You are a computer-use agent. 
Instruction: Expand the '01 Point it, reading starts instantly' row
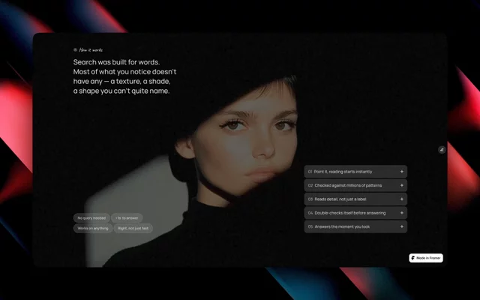pos(355,172)
